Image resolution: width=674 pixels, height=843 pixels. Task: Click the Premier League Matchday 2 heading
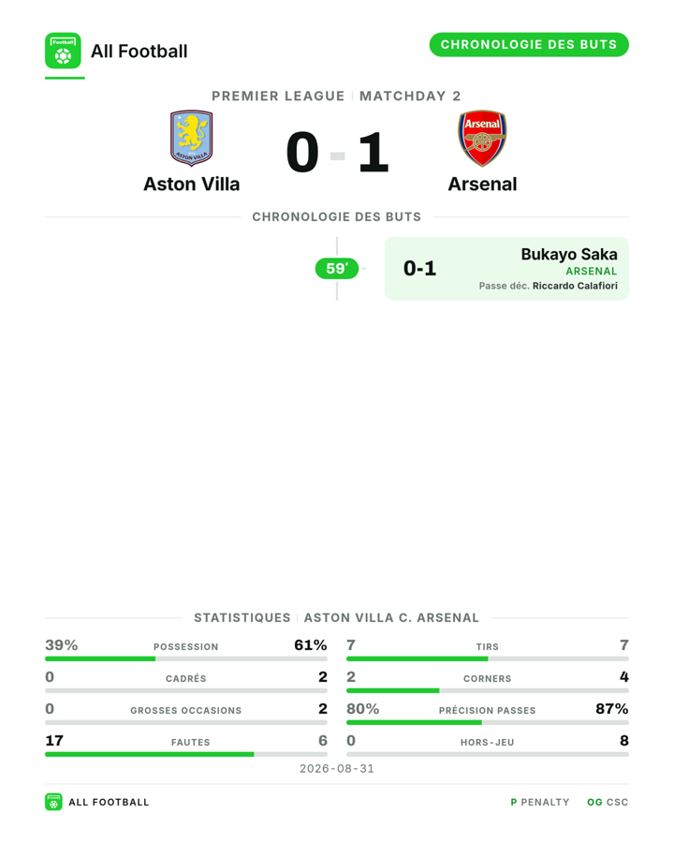(x=336, y=96)
